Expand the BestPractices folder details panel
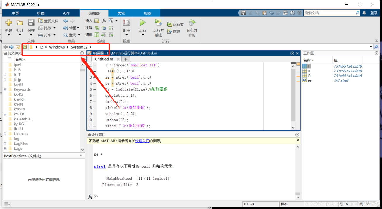The width and height of the screenshot is (382, 209). click(x=81, y=156)
